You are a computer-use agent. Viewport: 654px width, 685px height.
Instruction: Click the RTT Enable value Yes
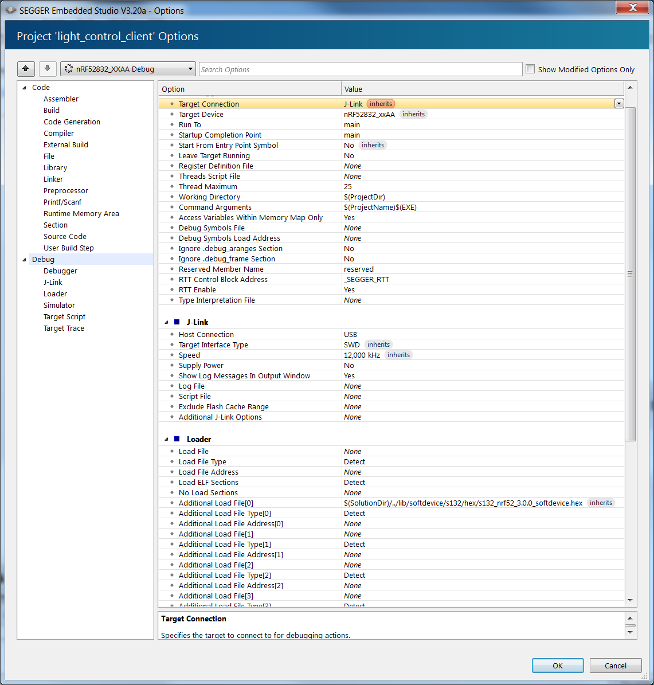(349, 289)
